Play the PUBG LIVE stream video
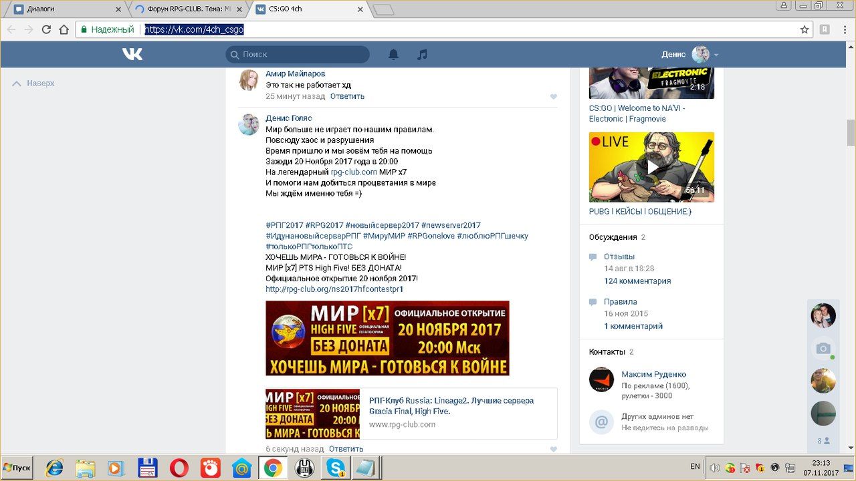The height and width of the screenshot is (481, 856). (x=651, y=167)
